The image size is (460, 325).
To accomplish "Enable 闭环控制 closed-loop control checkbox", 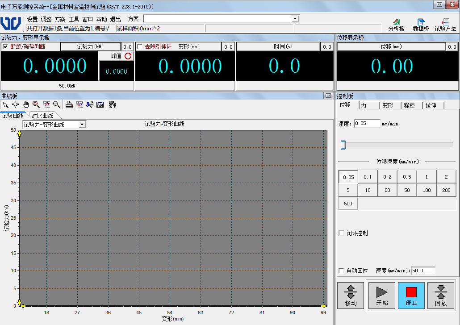I will pyautogui.click(x=342, y=233).
